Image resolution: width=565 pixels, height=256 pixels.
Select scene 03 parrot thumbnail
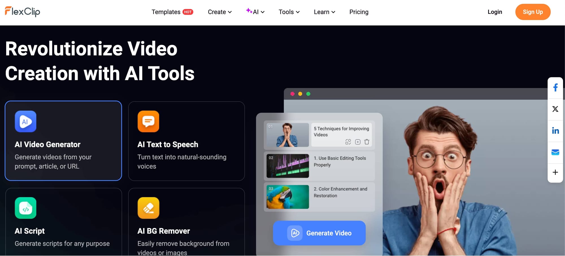tap(288, 197)
